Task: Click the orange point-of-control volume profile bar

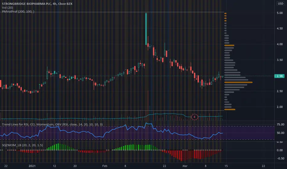Action: [238, 82]
